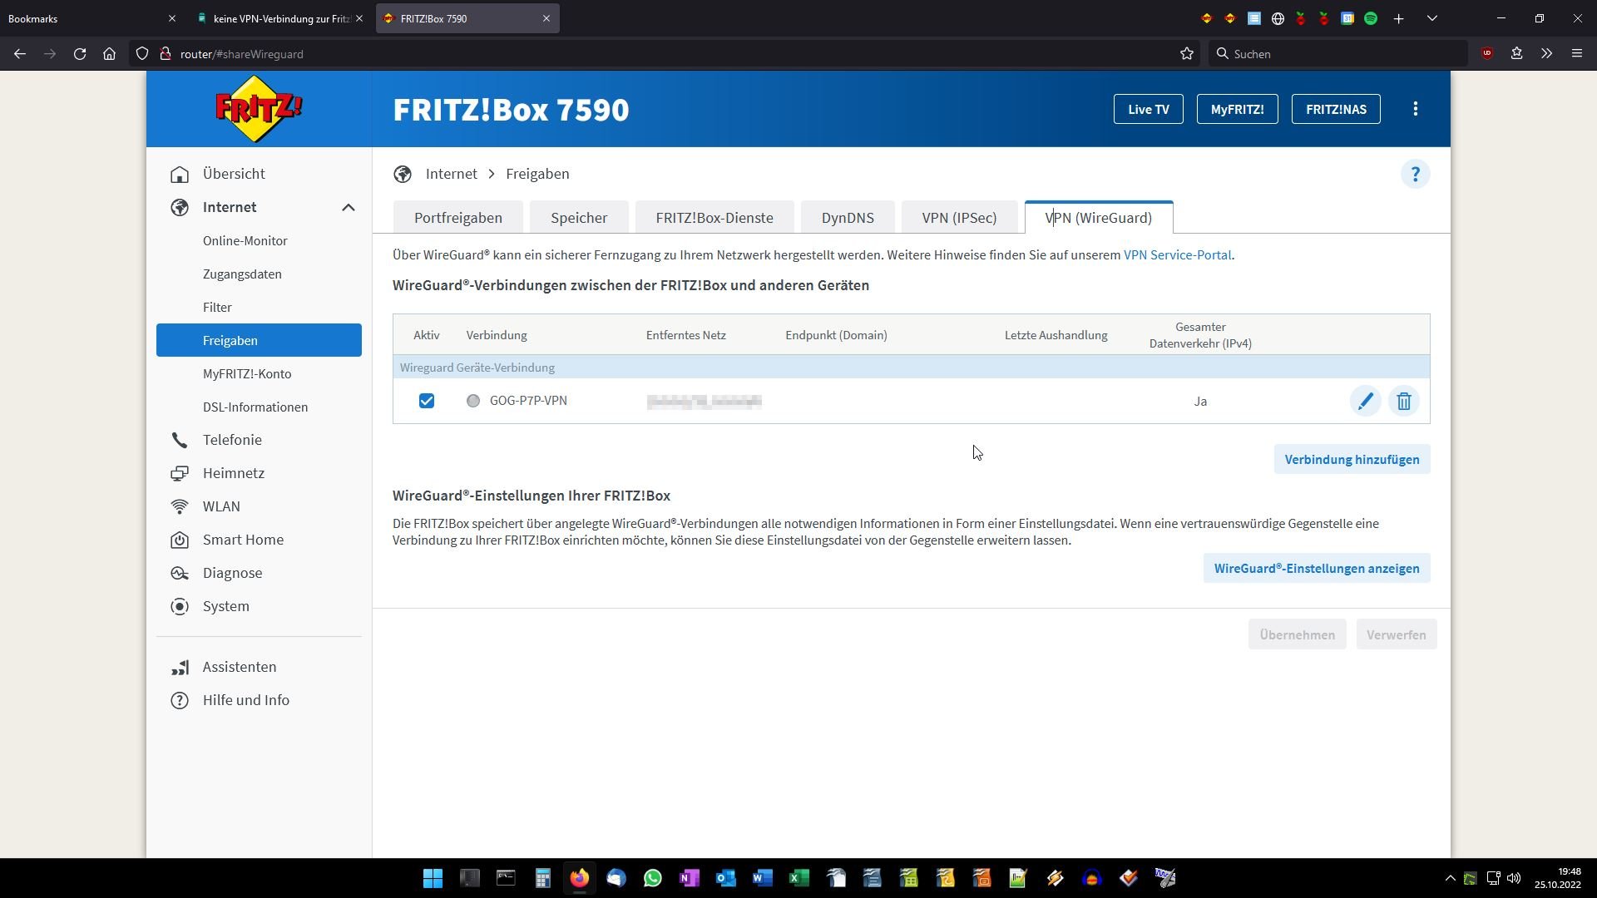Bookmark the page with the star icon

click(1187, 54)
